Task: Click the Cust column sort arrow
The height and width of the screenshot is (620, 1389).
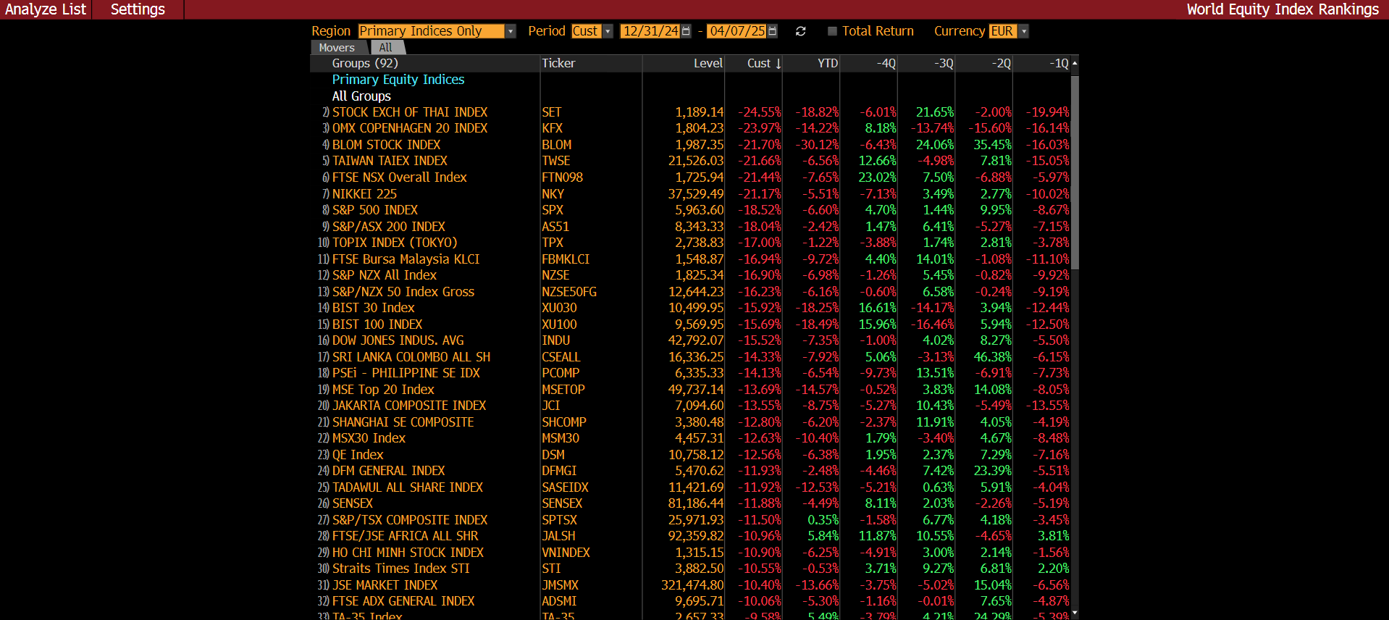Action: pos(779,64)
